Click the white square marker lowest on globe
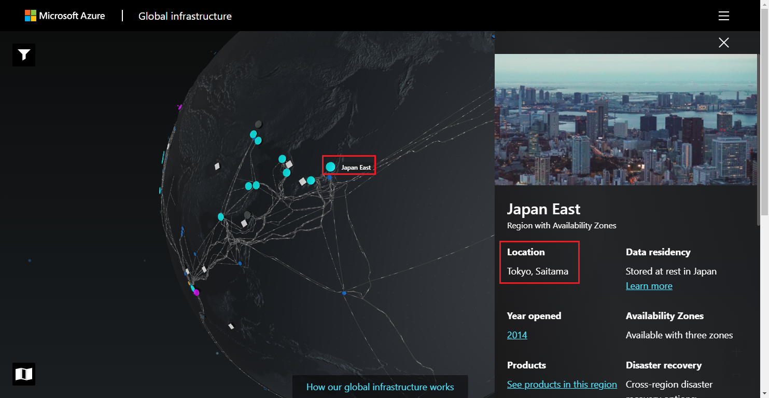Screen dimensions: 769x398 click(x=231, y=326)
